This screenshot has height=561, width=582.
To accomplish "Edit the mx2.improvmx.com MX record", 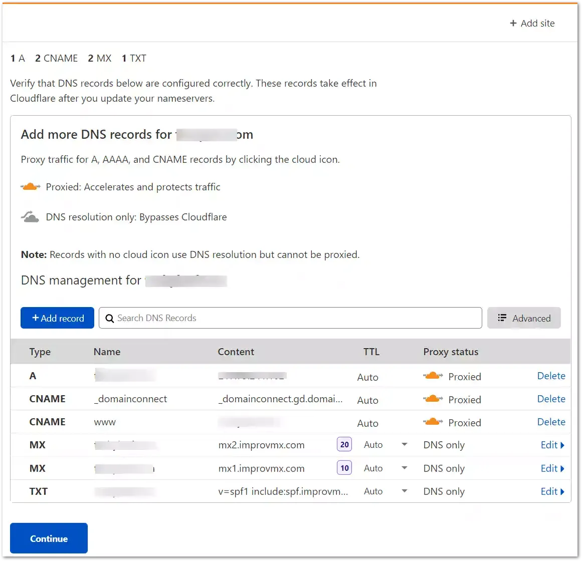I will (552, 445).
